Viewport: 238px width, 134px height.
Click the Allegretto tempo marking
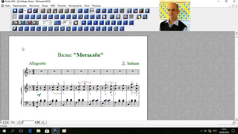tap(37, 63)
